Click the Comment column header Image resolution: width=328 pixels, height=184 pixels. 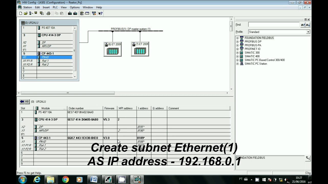point(199,108)
